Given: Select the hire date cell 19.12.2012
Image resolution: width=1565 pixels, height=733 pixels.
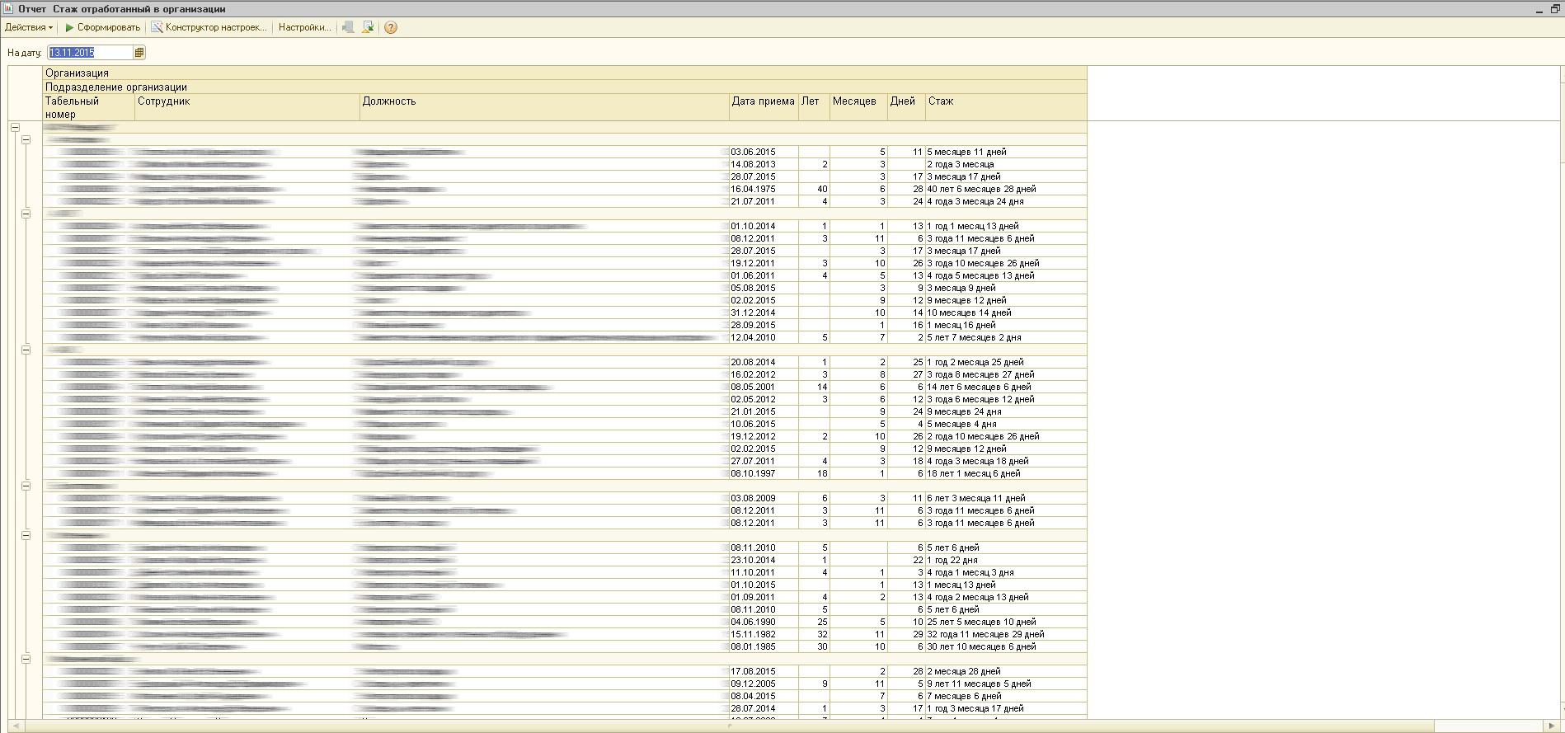Looking at the screenshot, I should pyautogui.click(x=764, y=437).
